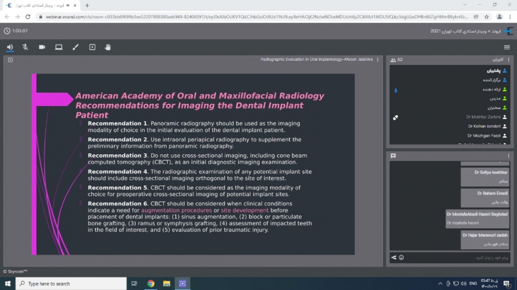Select the pen drawing tool
517x290 pixels.
[x=75, y=47]
